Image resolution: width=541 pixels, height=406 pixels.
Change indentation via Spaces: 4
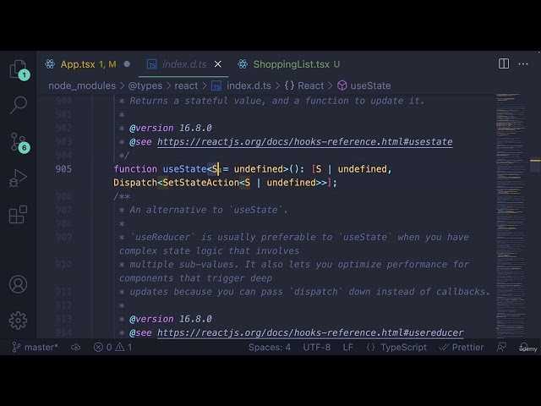click(270, 348)
